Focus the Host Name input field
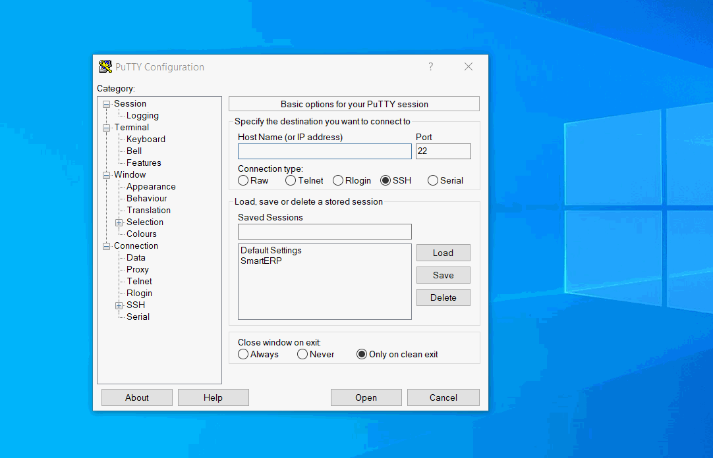Image resolution: width=713 pixels, height=458 pixels. 325,151
